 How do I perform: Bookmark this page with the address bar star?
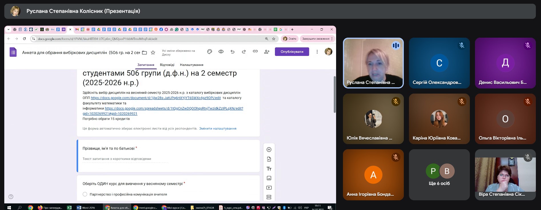tap(274, 39)
